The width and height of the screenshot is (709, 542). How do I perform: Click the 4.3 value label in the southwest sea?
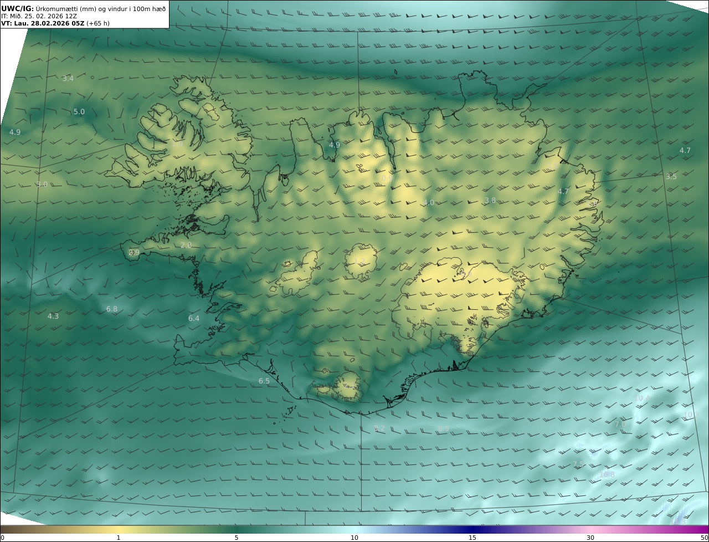pos(53,316)
